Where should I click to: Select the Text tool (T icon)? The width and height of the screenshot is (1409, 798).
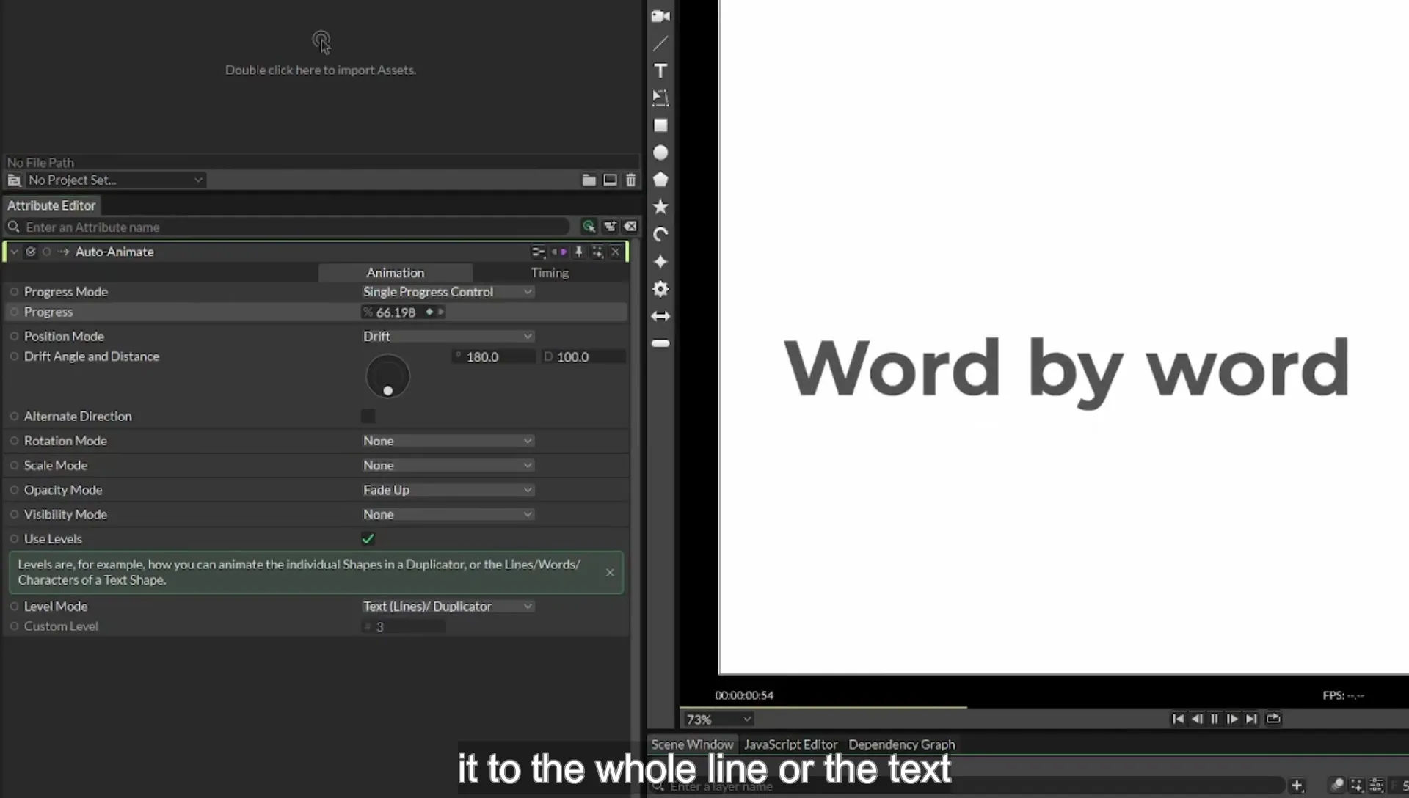pos(660,71)
